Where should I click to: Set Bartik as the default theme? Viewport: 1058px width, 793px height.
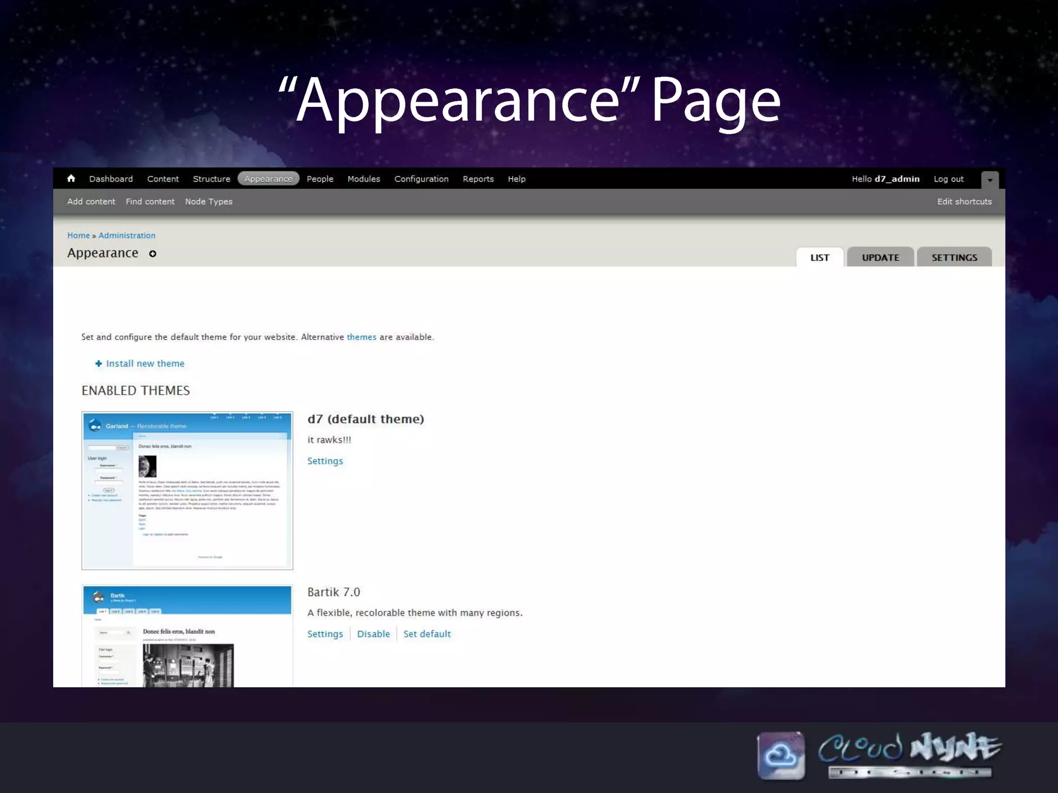pyautogui.click(x=427, y=633)
